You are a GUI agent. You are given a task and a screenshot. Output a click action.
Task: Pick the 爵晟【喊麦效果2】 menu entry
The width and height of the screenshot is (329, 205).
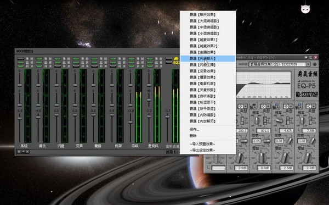[208, 46]
